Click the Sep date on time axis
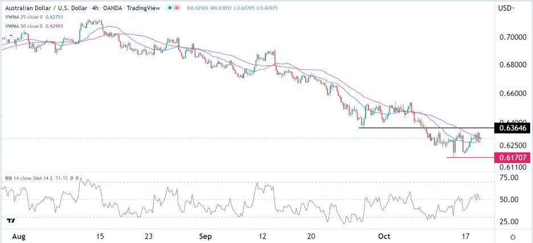Viewport: 533px width, 243px height. (206, 236)
